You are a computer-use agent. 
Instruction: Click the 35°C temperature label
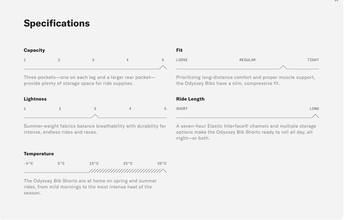[x=162, y=163]
